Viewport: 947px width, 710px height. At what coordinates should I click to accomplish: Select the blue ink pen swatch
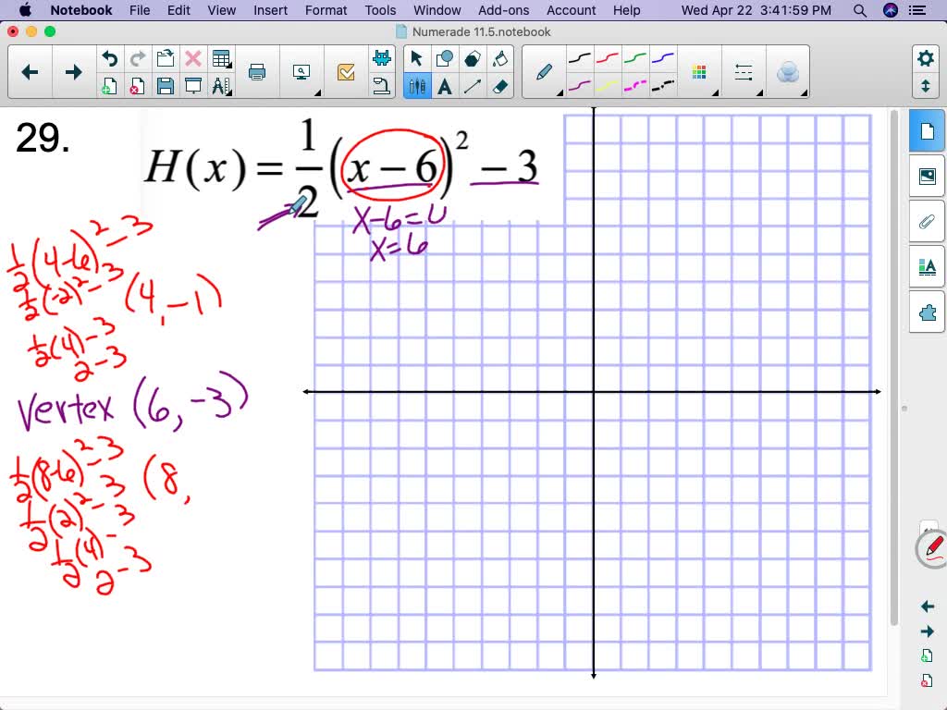[662, 58]
